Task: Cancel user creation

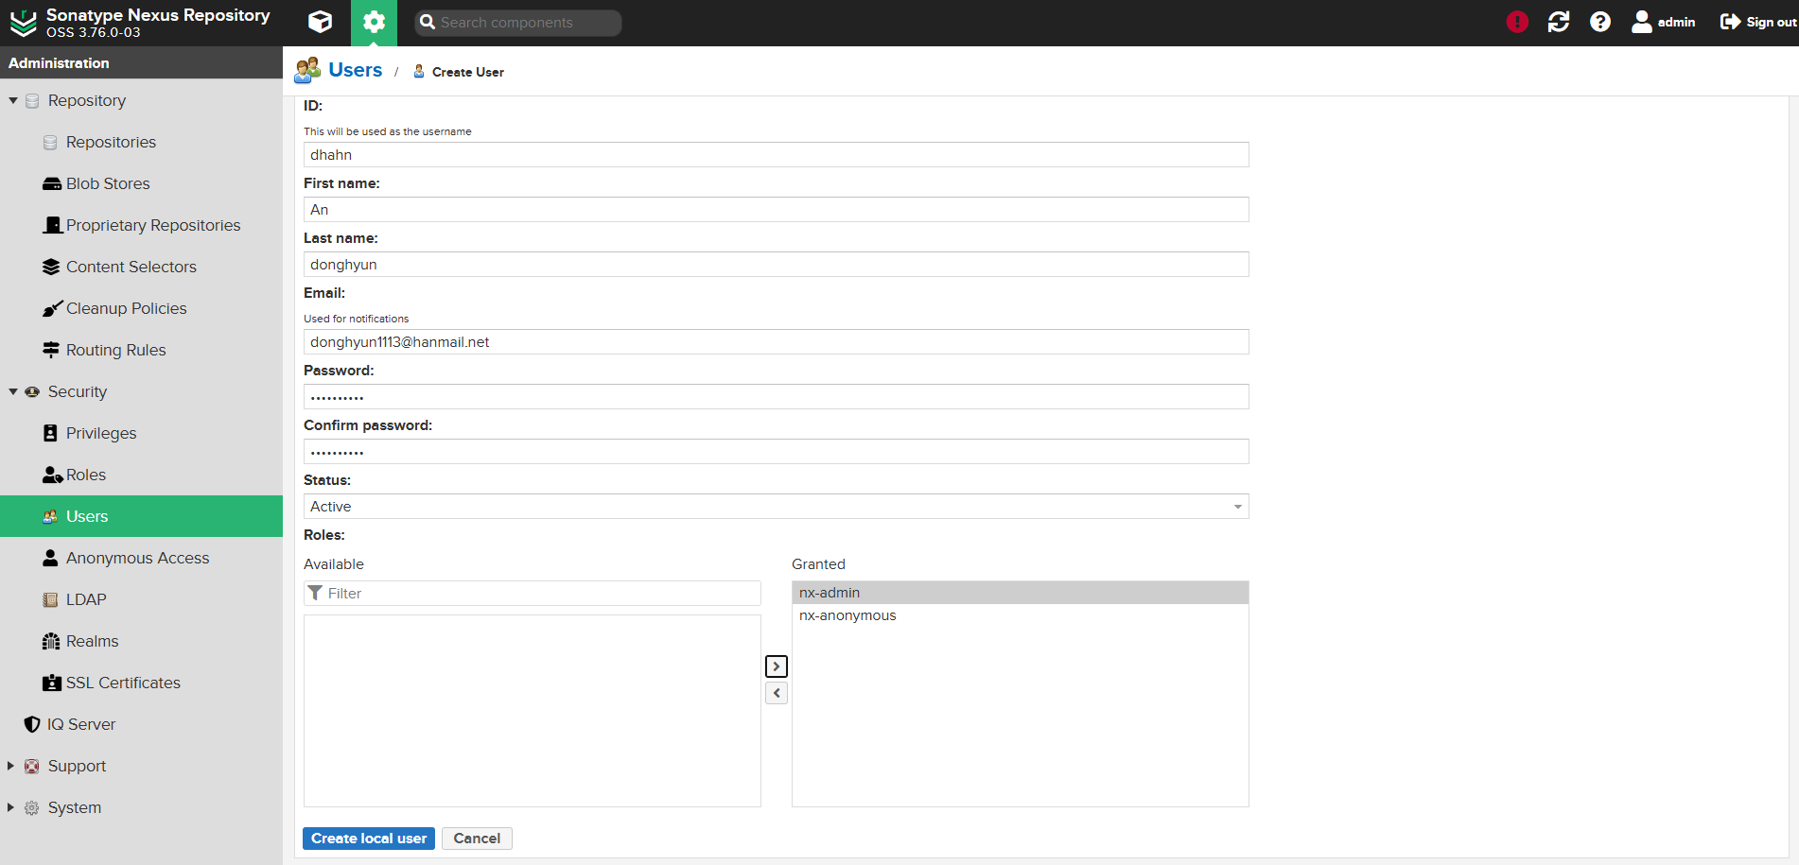Action: 477,839
